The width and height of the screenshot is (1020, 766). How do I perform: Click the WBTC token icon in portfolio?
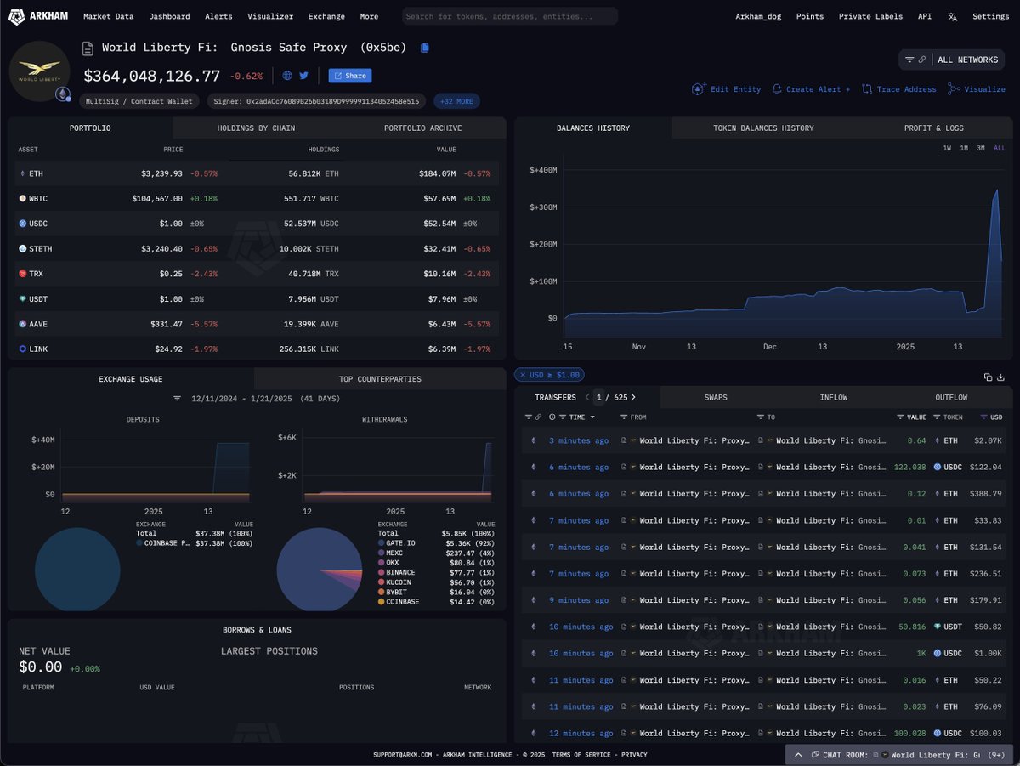(22, 198)
